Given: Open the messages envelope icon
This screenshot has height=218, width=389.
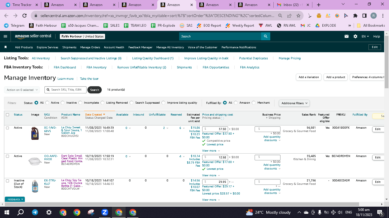Looking at the screenshot, I should coord(347,36).
